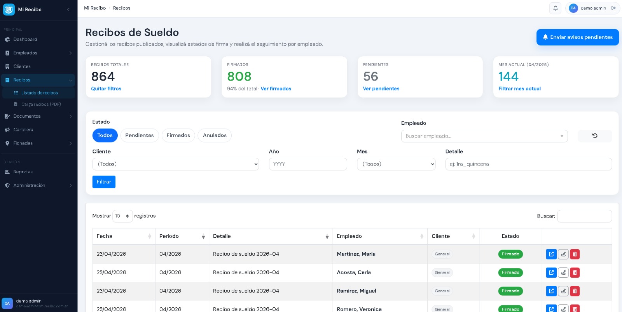
Task: Click the notification bell icon
Action: pos(555,8)
